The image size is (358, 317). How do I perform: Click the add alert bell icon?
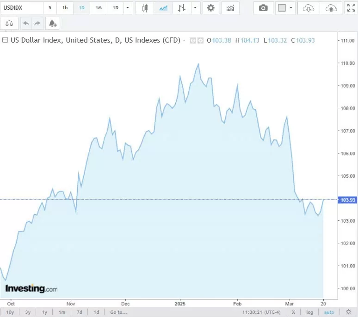coord(52,23)
